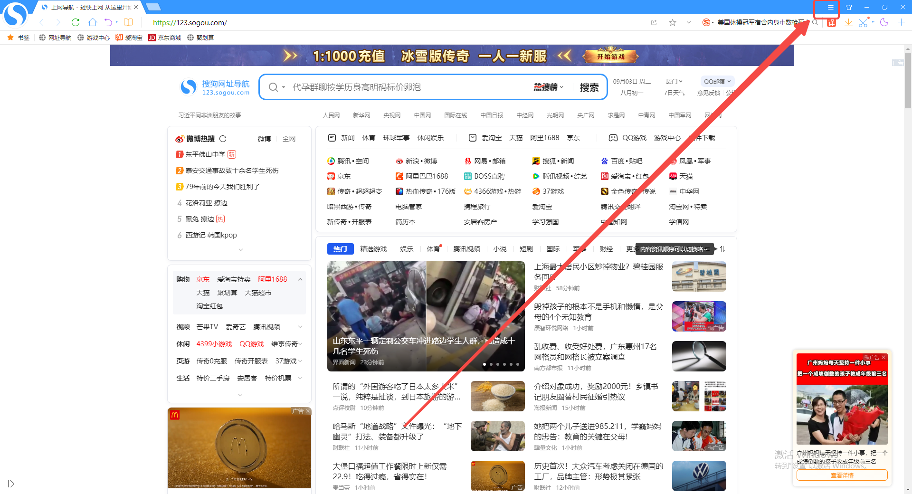Click the plus add-extension icon
912x494 pixels.
pos(901,22)
